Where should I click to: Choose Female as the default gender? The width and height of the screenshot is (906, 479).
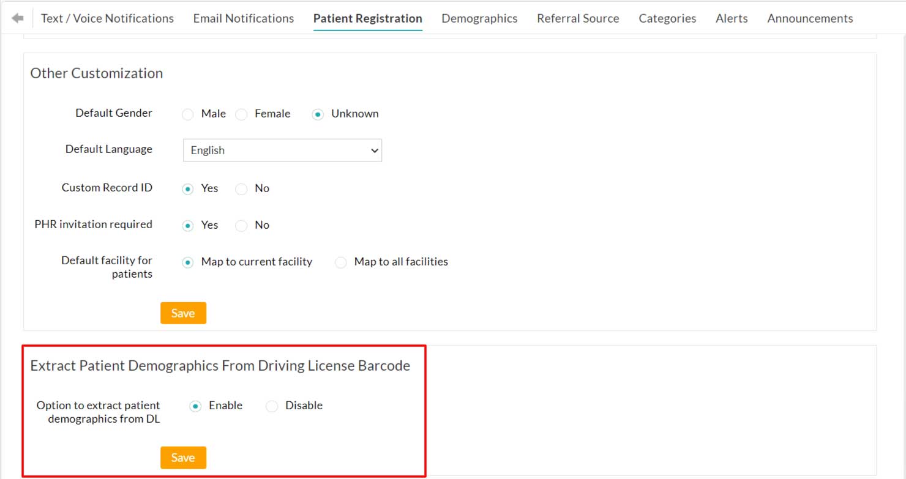241,114
